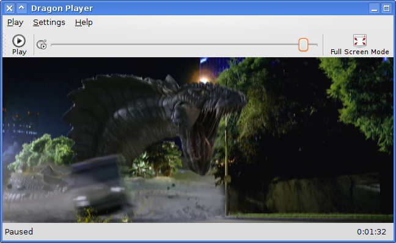Open the Play menu in the menu bar

15,23
